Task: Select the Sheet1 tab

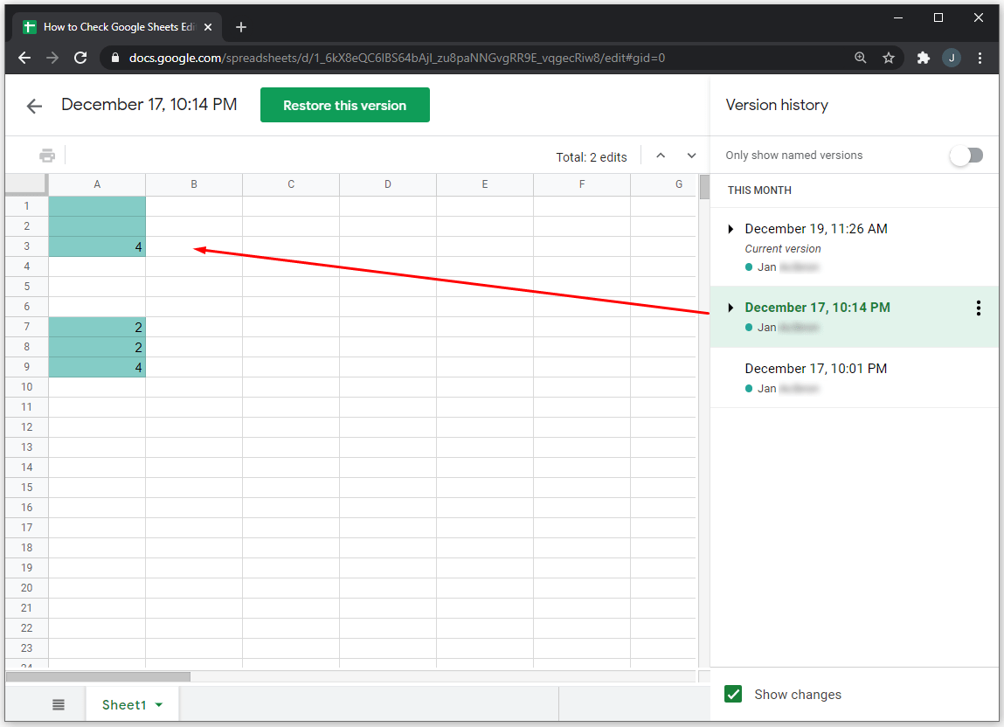Action: 123,704
